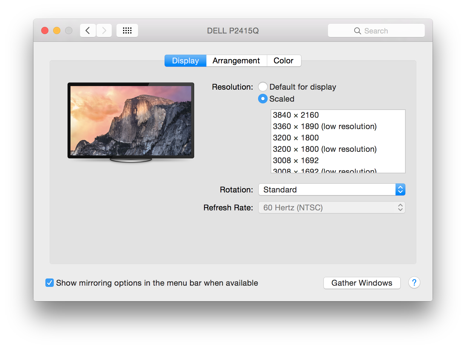This screenshot has width=466, height=349.
Task: Switch to the Color tab
Action: point(283,61)
